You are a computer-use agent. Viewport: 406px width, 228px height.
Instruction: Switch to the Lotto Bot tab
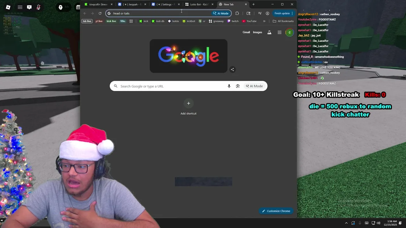[199, 4]
